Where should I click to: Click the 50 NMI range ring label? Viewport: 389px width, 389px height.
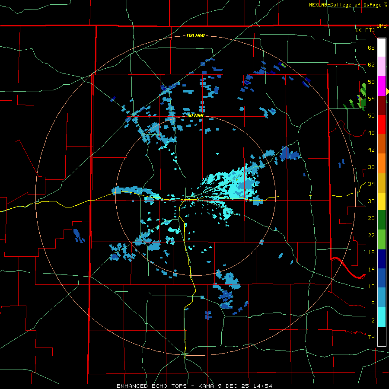tap(195, 115)
